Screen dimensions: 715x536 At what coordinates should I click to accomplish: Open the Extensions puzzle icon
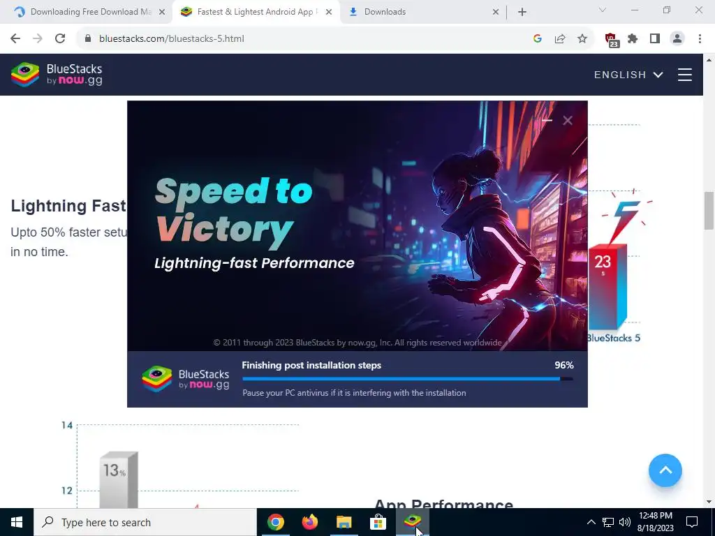(x=633, y=39)
